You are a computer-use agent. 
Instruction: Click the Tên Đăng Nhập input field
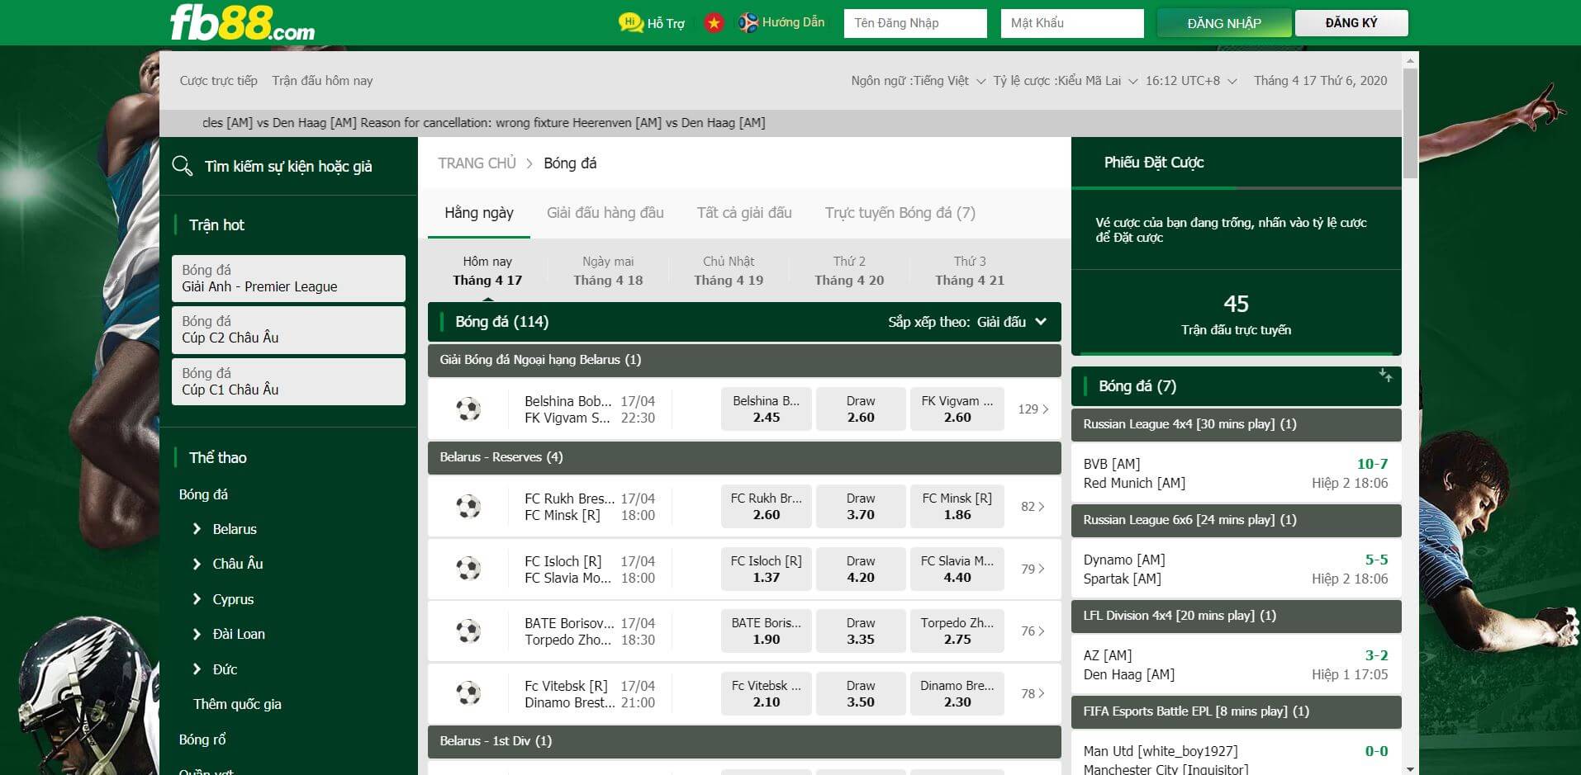(914, 23)
